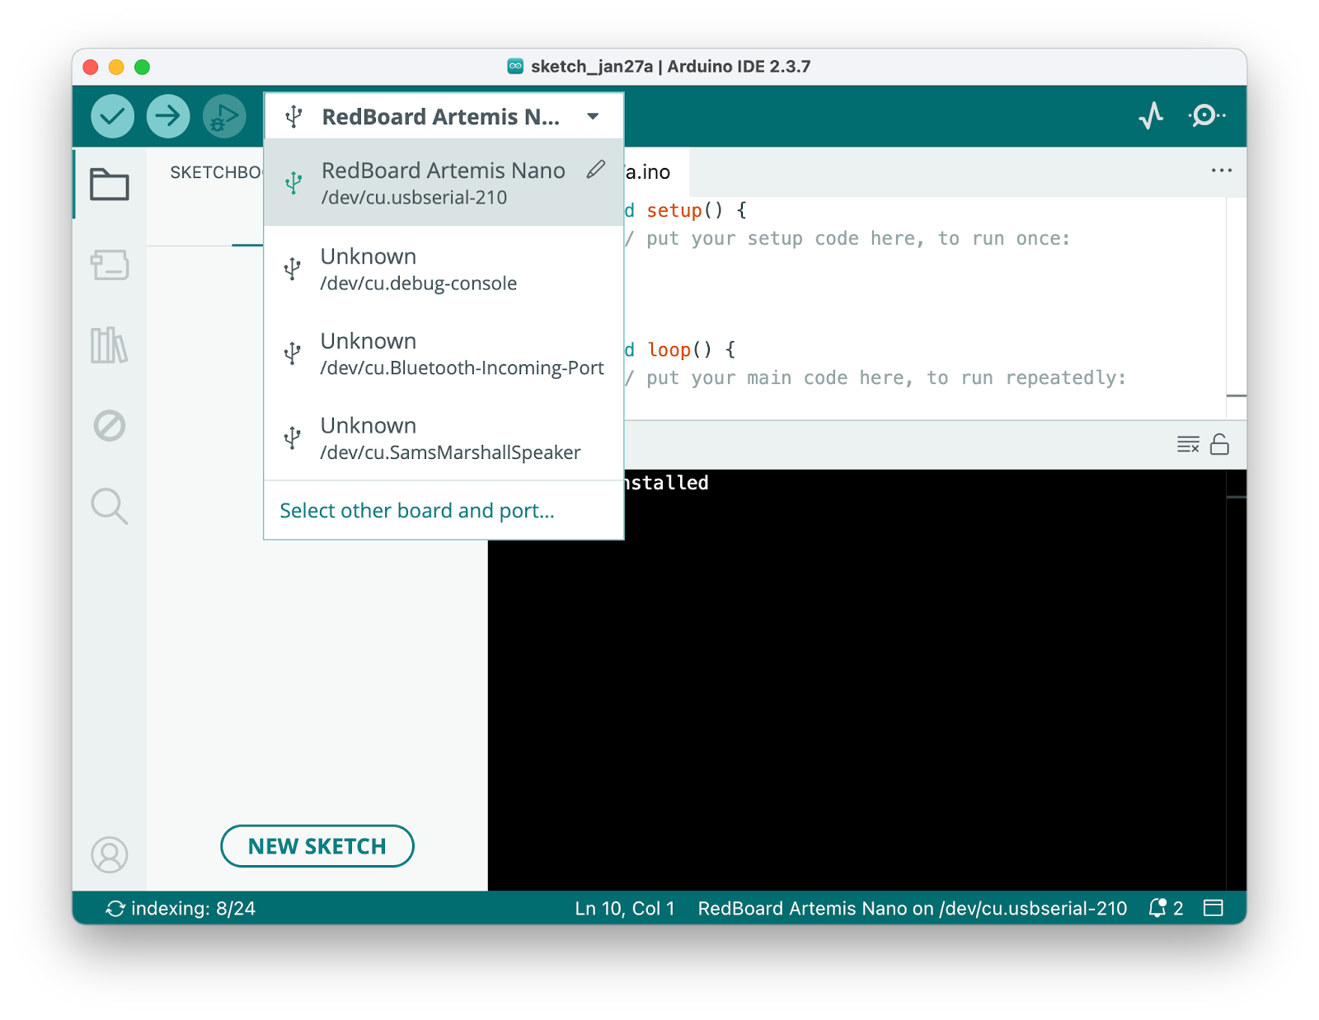Toggle autoscroll lock in the output panel
The height and width of the screenshot is (1020, 1319).
click(x=1219, y=444)
